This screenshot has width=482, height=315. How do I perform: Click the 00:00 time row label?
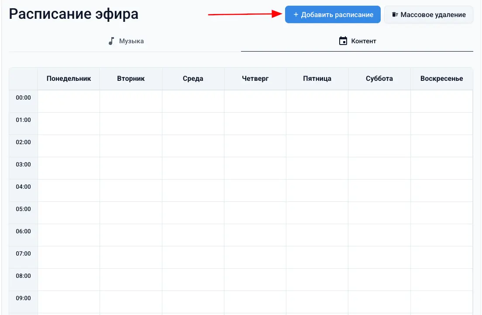(x=23, y=97)
